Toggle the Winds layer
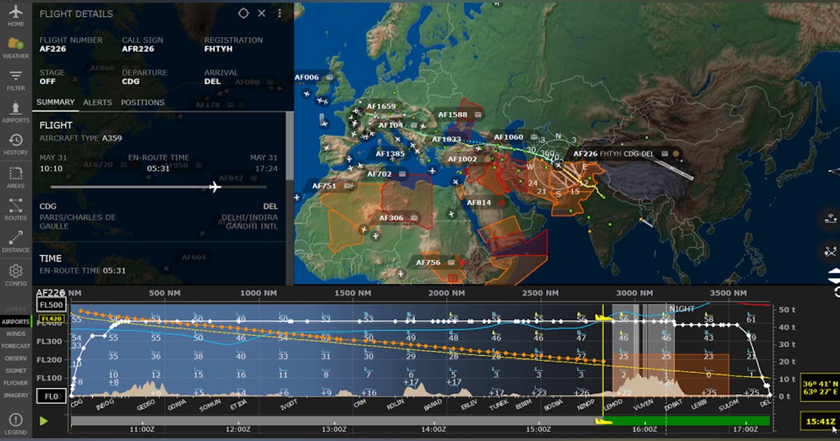Viewport: 840px width, 441px height. [x=15, y=334]
